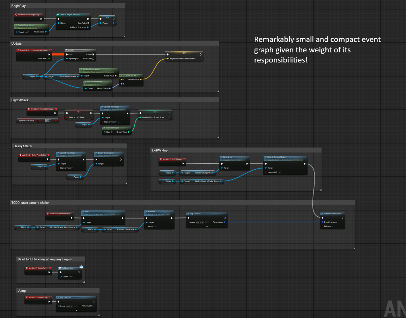Click the Return Value pin of Jump Play Event 2D

tap(94, 306)
